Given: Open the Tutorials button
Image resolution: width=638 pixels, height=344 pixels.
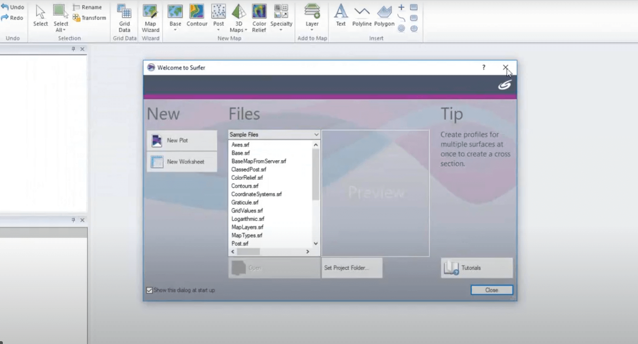Looking at the screenshot, I should pos(477,268).
